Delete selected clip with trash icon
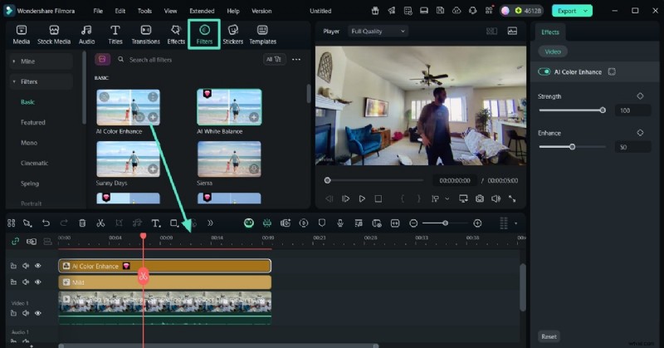Screen dimensions: 664x348 click(x=82, y=223)
